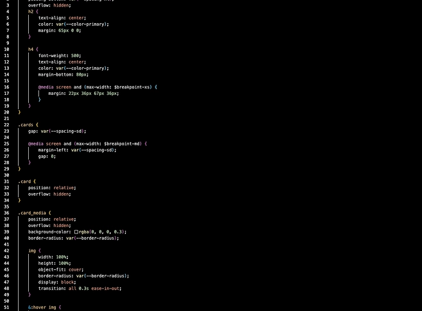This screenshot has width=422, height=311.
Task: Click the ease-in-out timing value
Action: click(x=105, y=288)
